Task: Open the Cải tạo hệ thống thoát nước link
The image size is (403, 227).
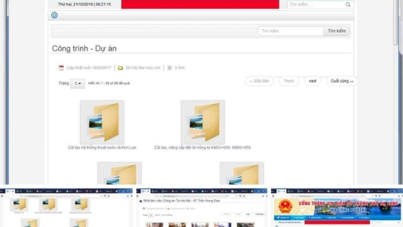Action: [x=102, y=147]
